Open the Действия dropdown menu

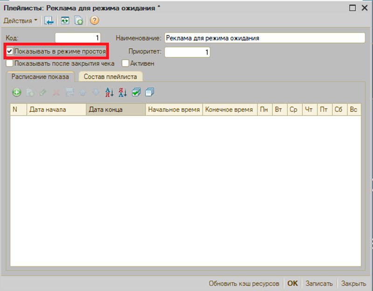coord(20,21)
